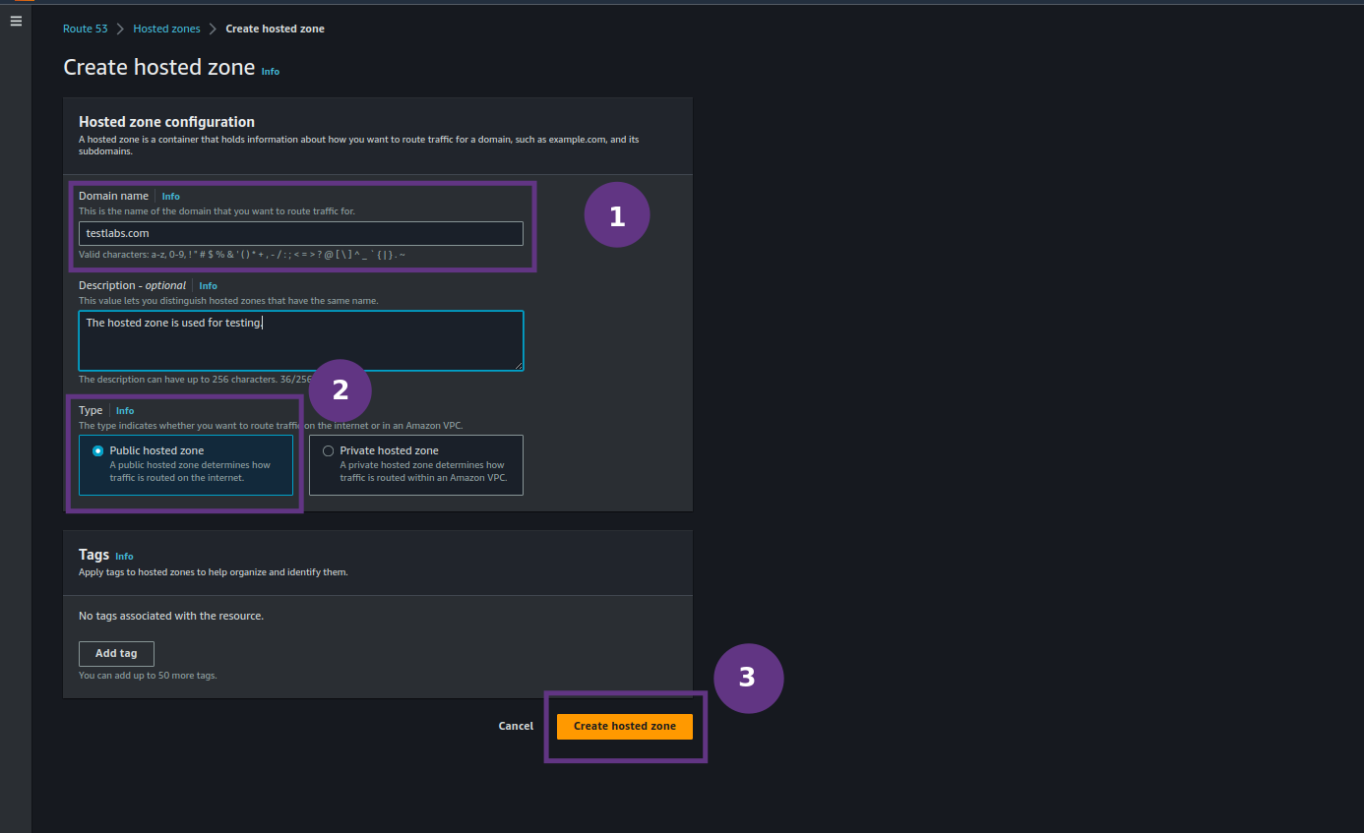Open the Info link beside Domain name
The height and width of the screenshot is (833, 1364).
click(170, 196)
